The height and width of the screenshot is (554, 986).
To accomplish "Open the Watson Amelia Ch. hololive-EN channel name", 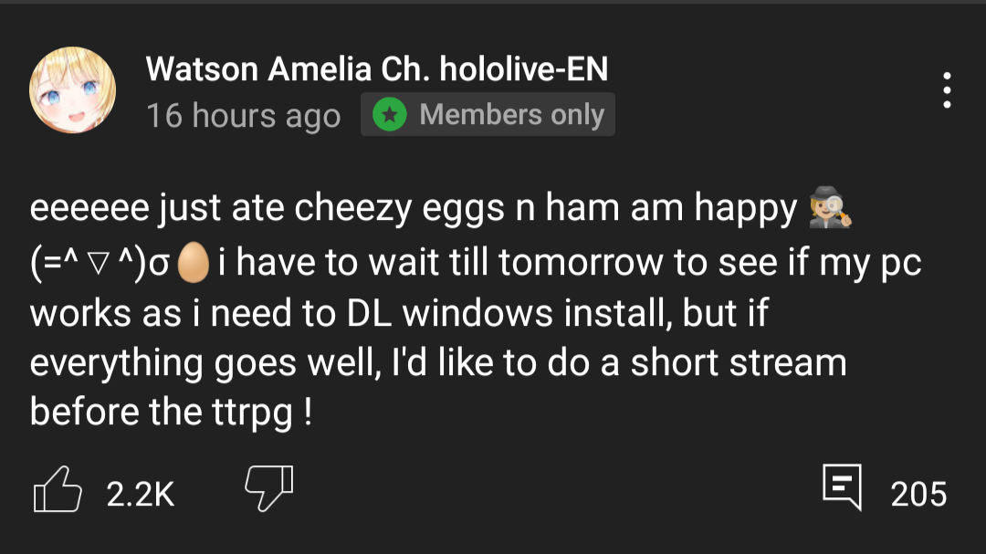I will (376, 68).
